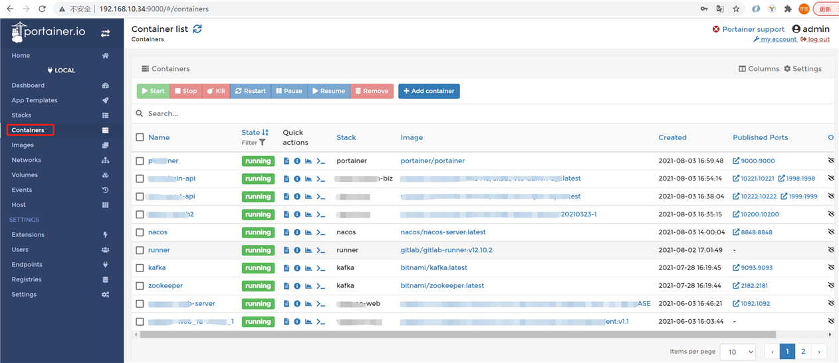The width and height of the screenshot is (839, 363).
Task: Check the zookeeper container checkbox
Action: pos(140,286)
